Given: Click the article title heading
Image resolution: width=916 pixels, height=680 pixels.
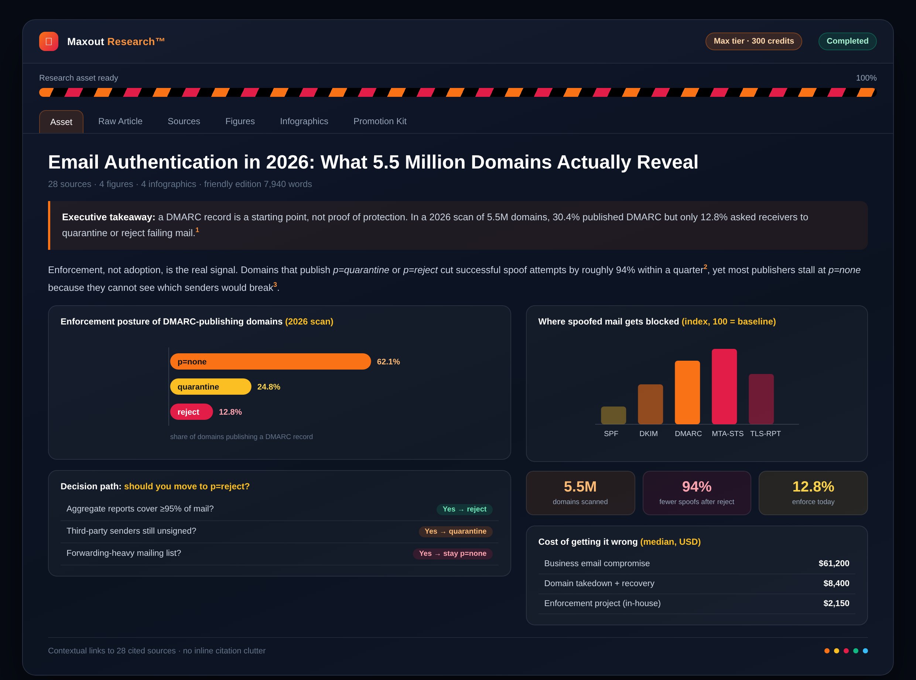Looking at the screenshot, I should pyautogui.click(x=373, y=162).
